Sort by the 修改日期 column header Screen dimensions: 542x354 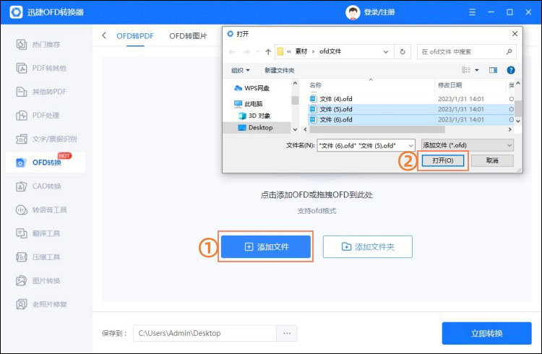point(449,85)
